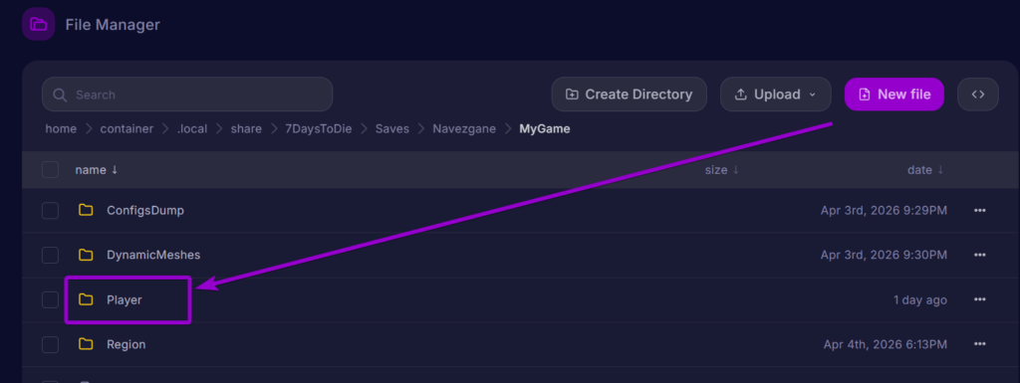Click the date Apr 3rd, 2026 9:30PM

(x=884, y=255)
